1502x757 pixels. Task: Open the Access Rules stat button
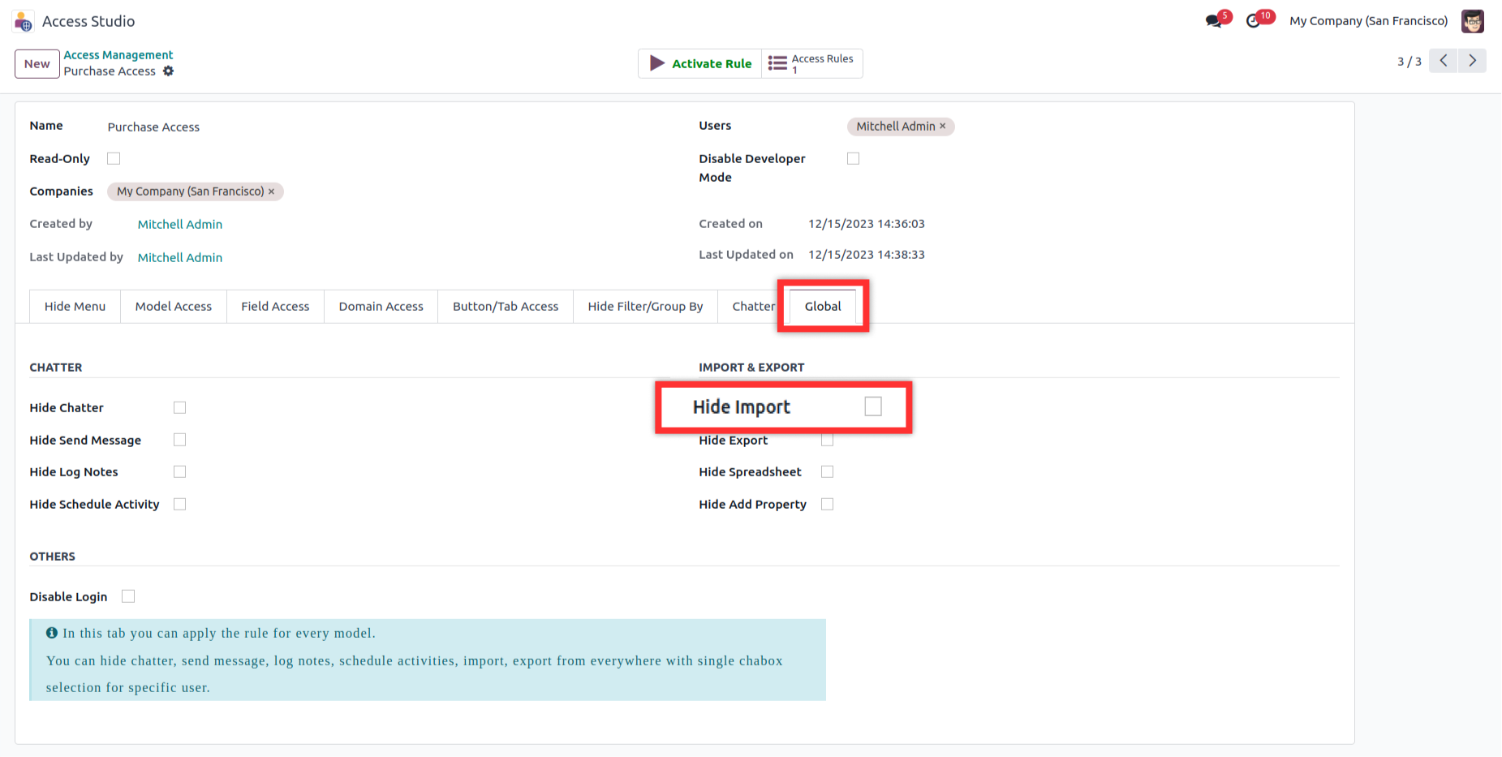click(811, 63)
